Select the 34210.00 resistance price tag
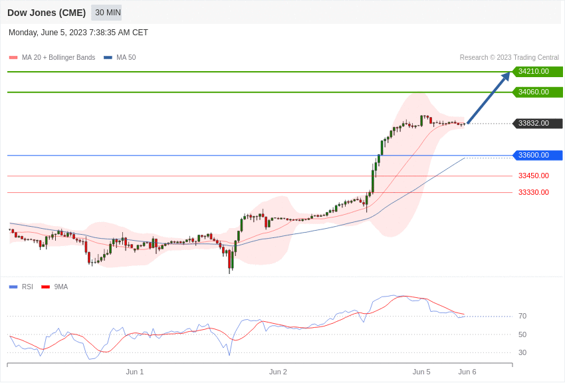The width and height of the screenshot is (565, 383). point(538,72)
